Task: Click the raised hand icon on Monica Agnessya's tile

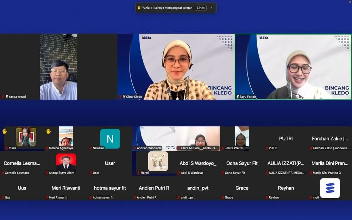Action: [49, 131]
